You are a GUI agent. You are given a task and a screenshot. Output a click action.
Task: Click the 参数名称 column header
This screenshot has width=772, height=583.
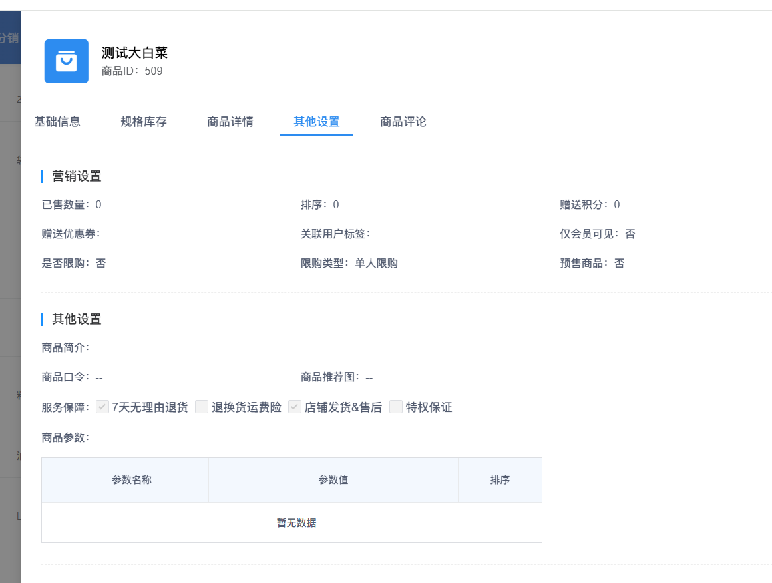click(132, 480)
